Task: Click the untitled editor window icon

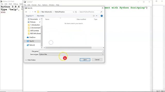Action: click(x=25, y=2)
